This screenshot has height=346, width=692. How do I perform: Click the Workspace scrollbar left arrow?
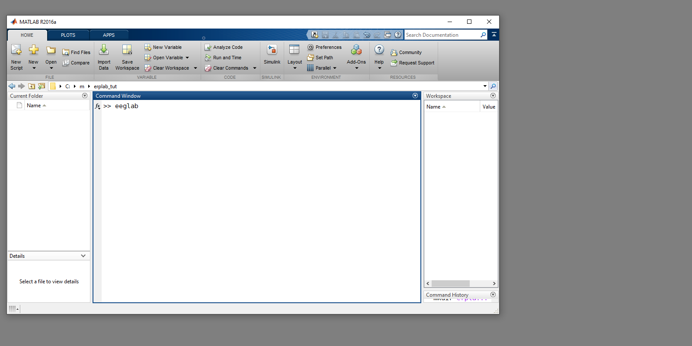(428, 283)
